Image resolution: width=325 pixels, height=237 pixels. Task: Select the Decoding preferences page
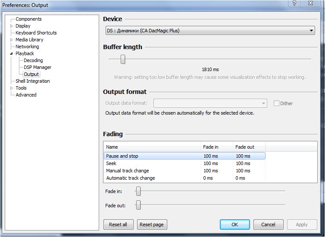click(x=33, y=60)
